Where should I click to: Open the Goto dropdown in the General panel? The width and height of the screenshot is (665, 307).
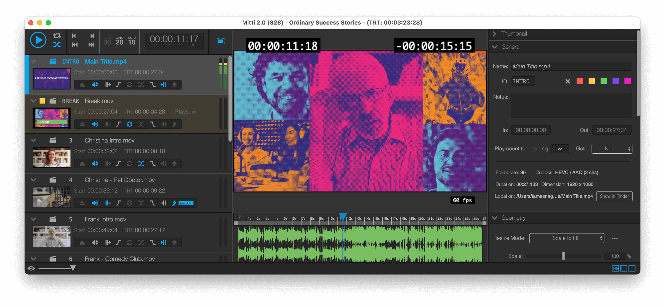(611, 148)
